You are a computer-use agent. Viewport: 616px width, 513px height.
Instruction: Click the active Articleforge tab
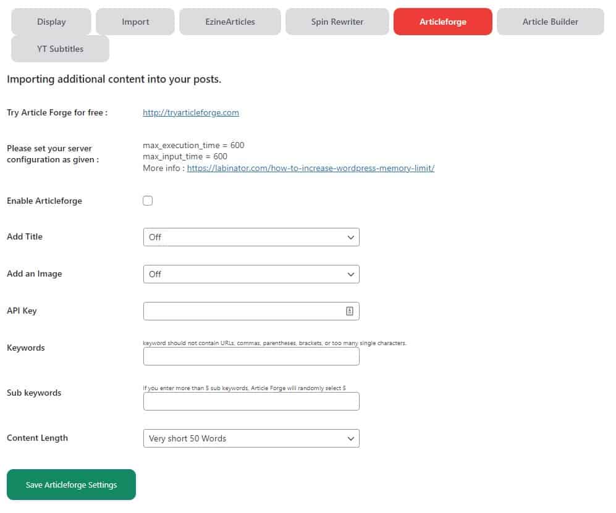click(443, 22)
